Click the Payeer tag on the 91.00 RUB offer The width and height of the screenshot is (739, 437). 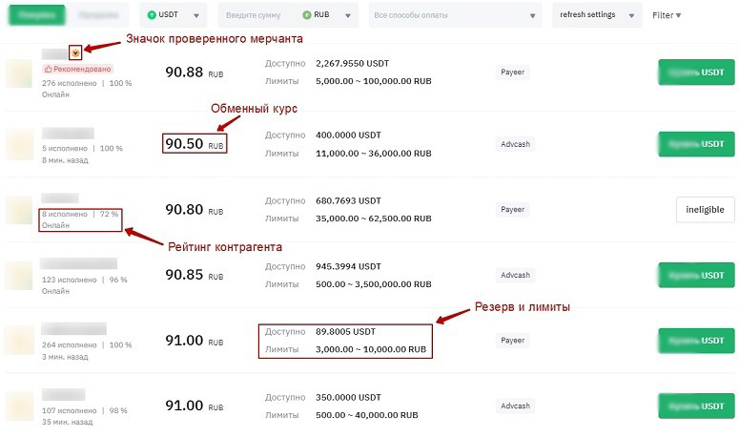pyautogui.click(x=513, y=340)
